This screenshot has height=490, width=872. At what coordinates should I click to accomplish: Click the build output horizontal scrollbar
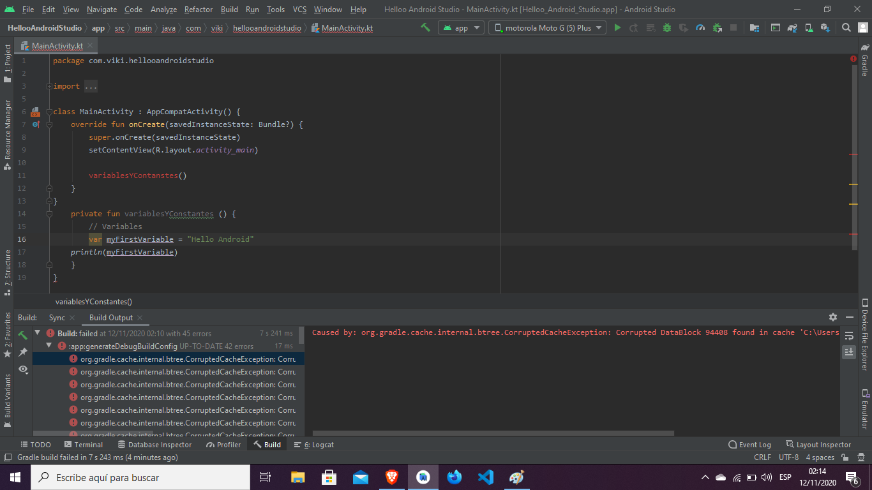493,433
